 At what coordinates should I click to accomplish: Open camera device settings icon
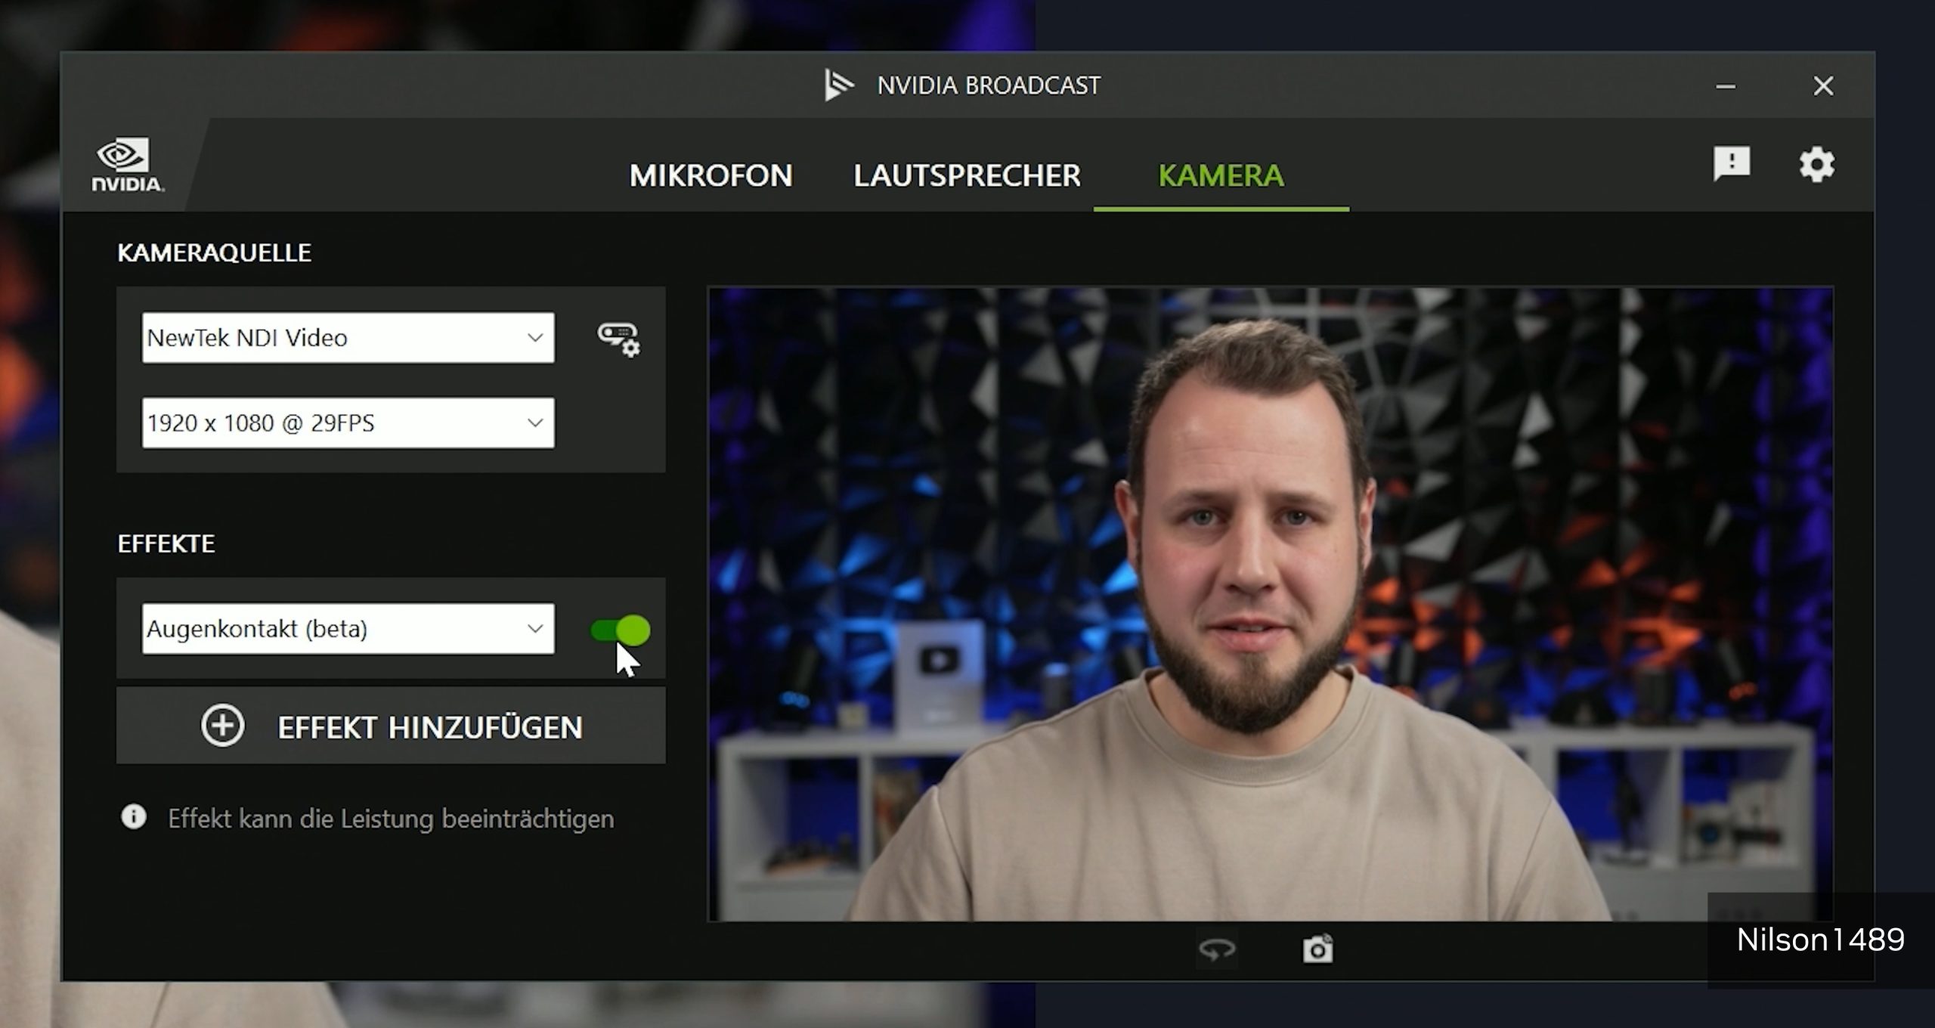(618, 339)
